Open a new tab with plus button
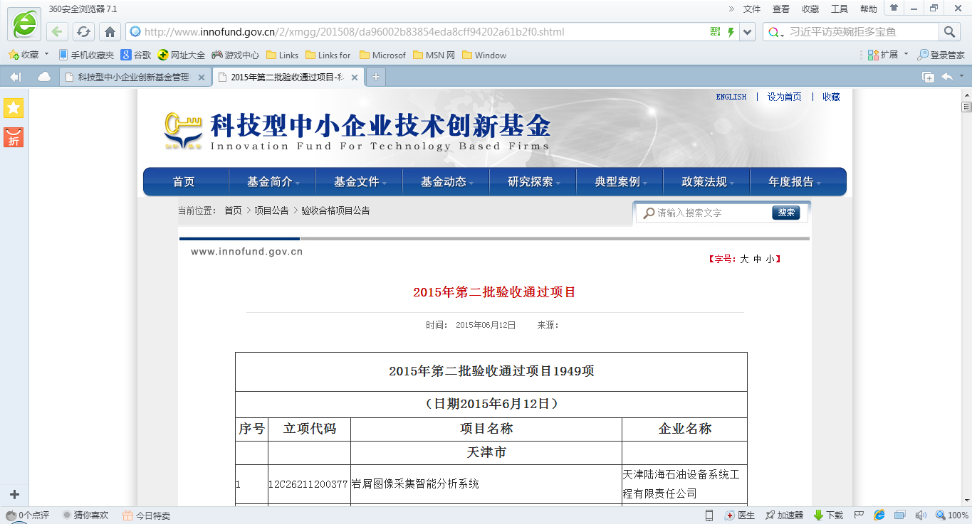The image size is (972, 524). pyautogui.click(x=375, y=77)
